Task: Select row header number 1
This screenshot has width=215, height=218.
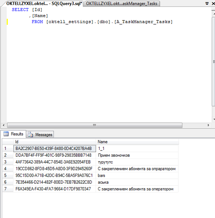Action: click(x=8, y=149)
